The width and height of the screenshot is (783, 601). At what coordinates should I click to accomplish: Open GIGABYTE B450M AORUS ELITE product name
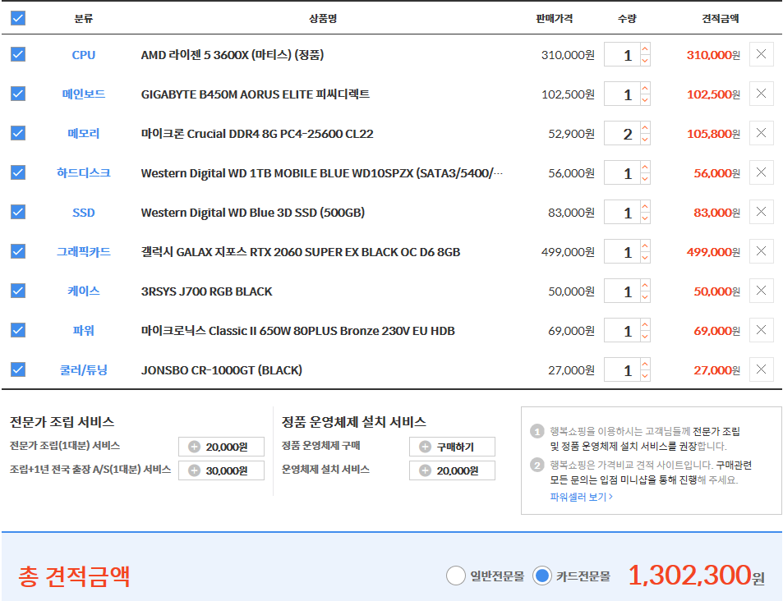(256, 94)
